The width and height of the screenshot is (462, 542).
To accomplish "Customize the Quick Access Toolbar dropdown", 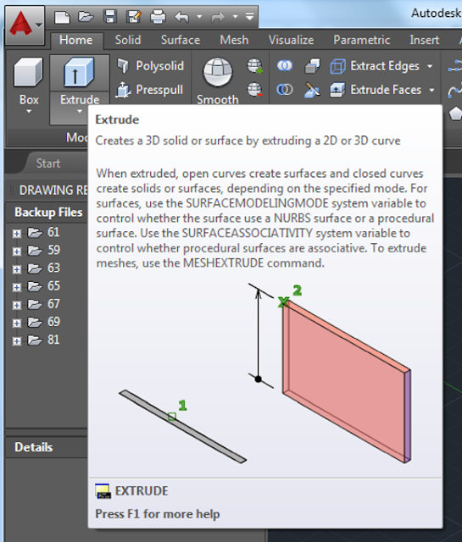I will pos(249,16).
